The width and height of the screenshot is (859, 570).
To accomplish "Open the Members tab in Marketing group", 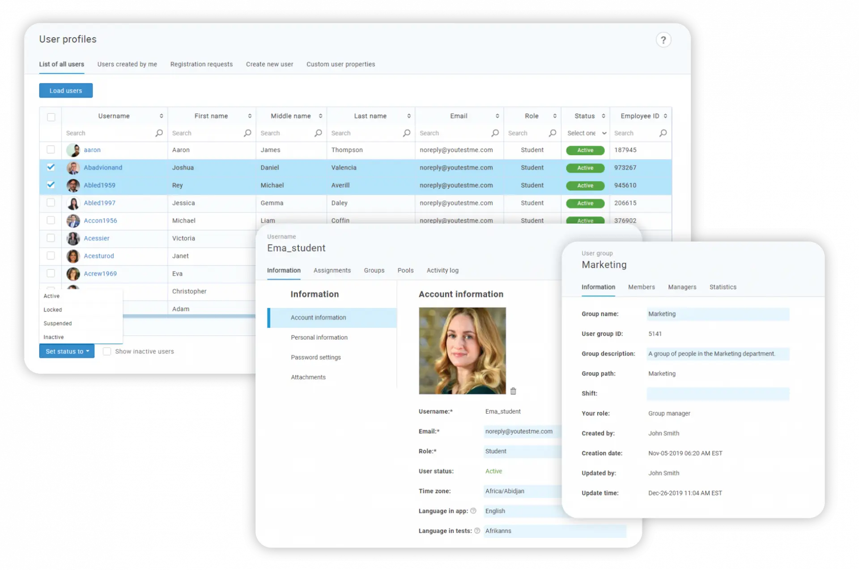I will [641, 287].
